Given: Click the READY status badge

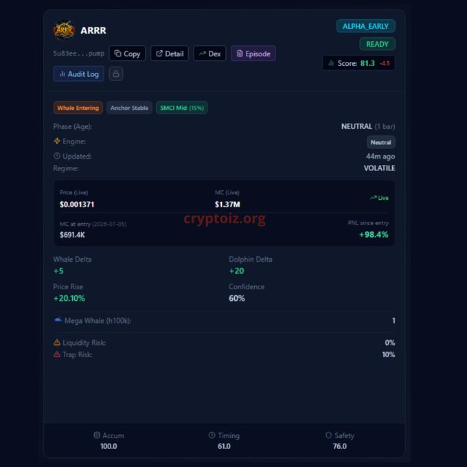Looking at the screenshot, I should pos(377,44).
